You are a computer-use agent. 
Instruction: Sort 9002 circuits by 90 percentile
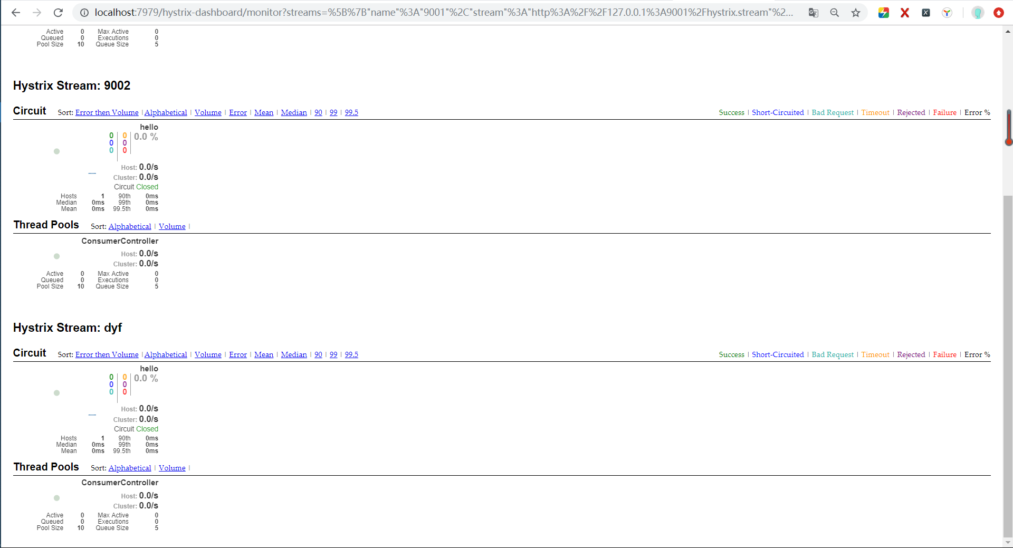tap(318, 112)
